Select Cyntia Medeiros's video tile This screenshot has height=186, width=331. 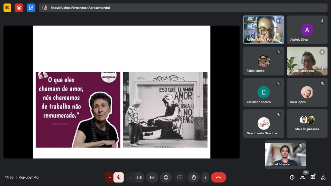pyautogui.click(x=307, y=61)
